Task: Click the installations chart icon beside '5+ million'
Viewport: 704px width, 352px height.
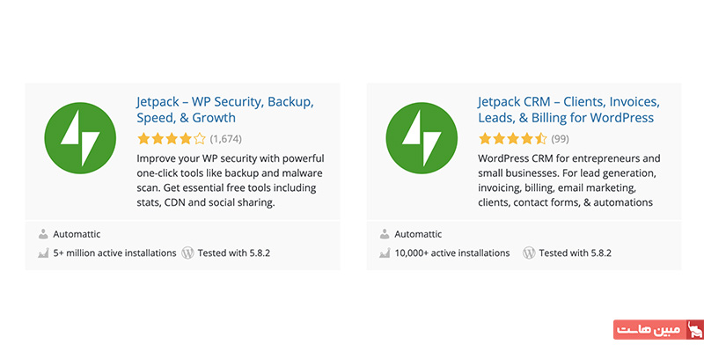Action: click(43, 253)
